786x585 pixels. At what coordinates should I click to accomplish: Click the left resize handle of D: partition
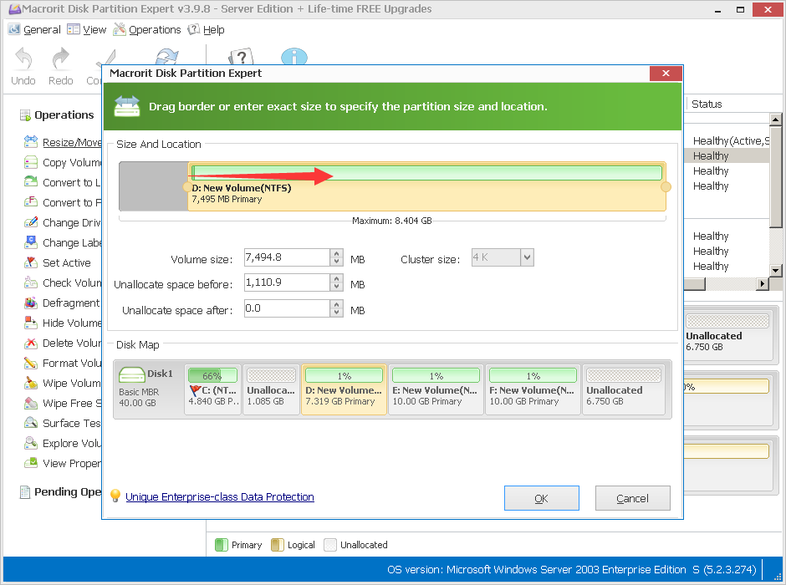(x=188, y=187)
